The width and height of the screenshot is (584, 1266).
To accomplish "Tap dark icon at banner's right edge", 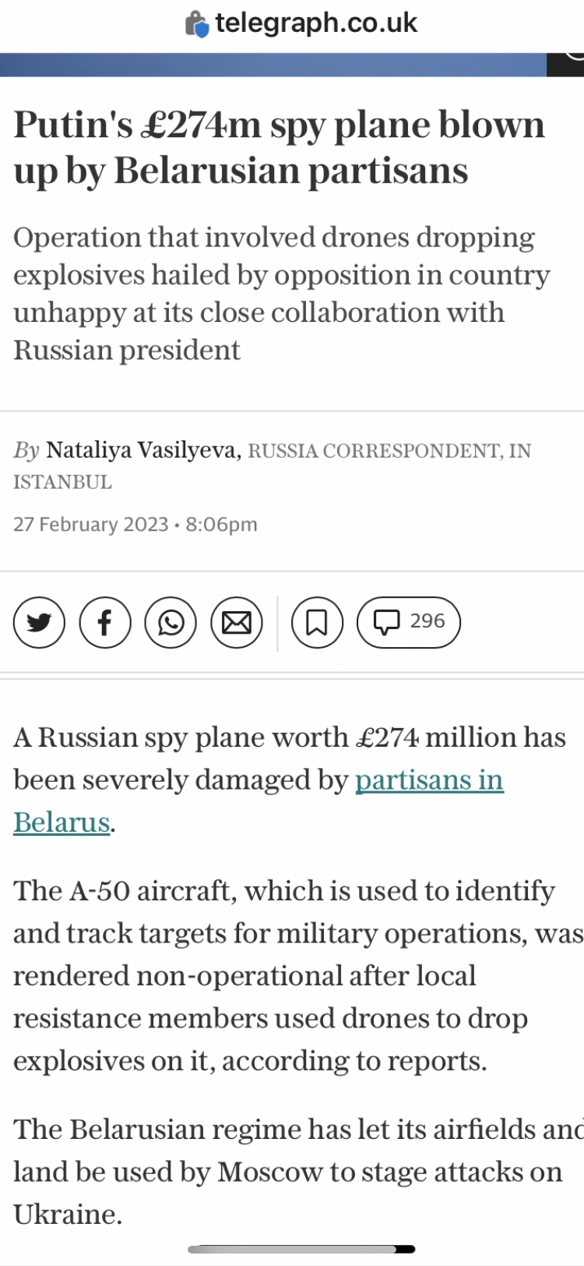I will (x=565, y=65).
